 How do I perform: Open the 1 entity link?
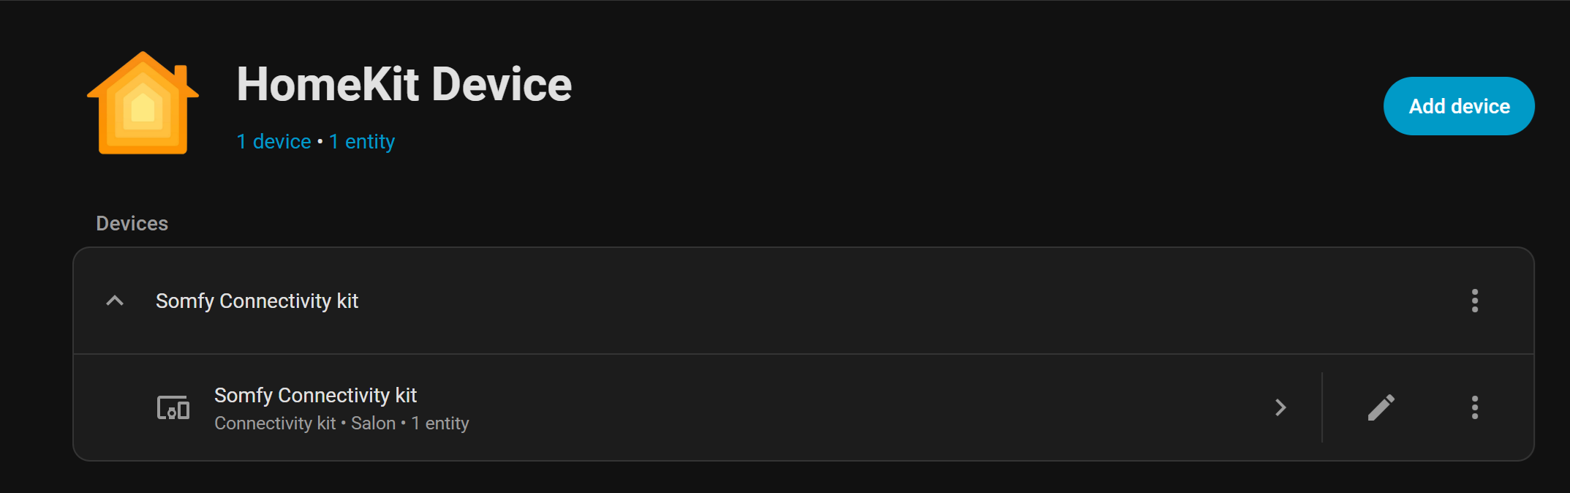point(362,142)
